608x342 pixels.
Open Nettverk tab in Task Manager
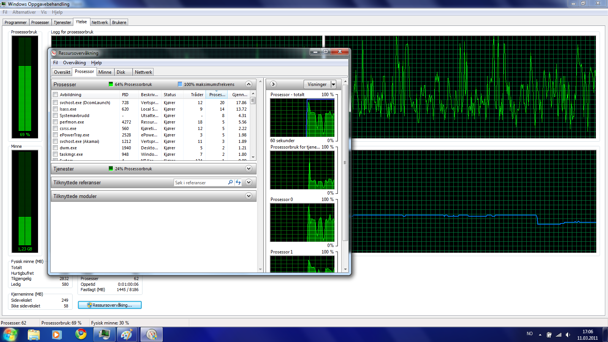(x=100, y=22)
